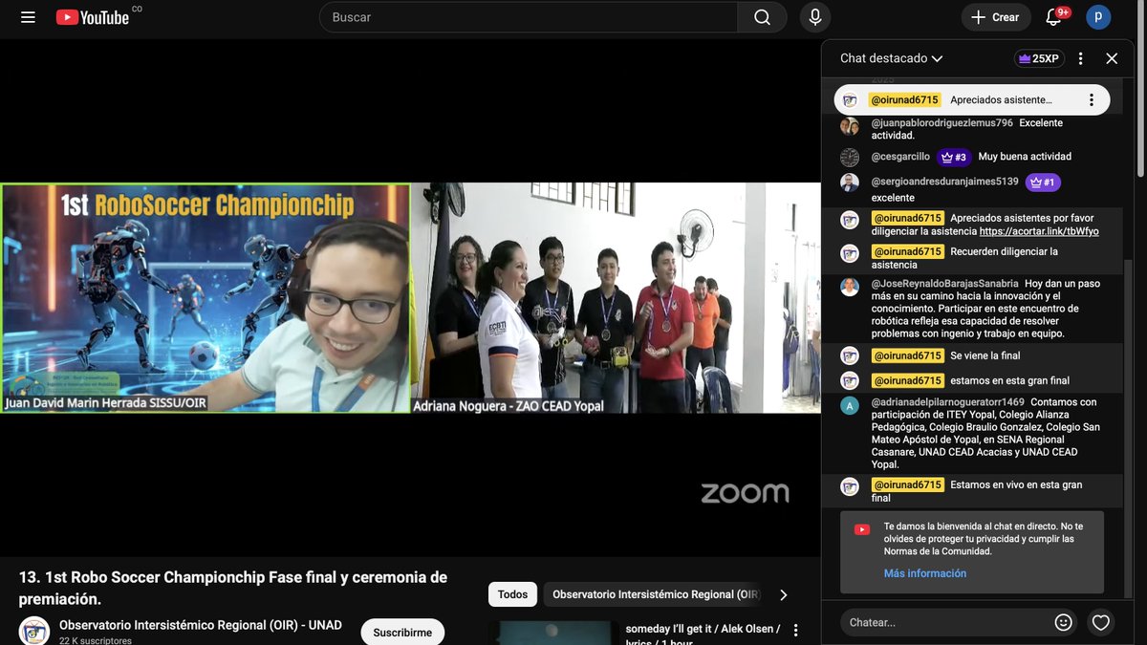Send a heart reaction in chat

coord(1101,622)
